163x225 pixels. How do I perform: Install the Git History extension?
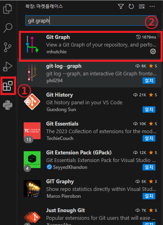(149, 109)
